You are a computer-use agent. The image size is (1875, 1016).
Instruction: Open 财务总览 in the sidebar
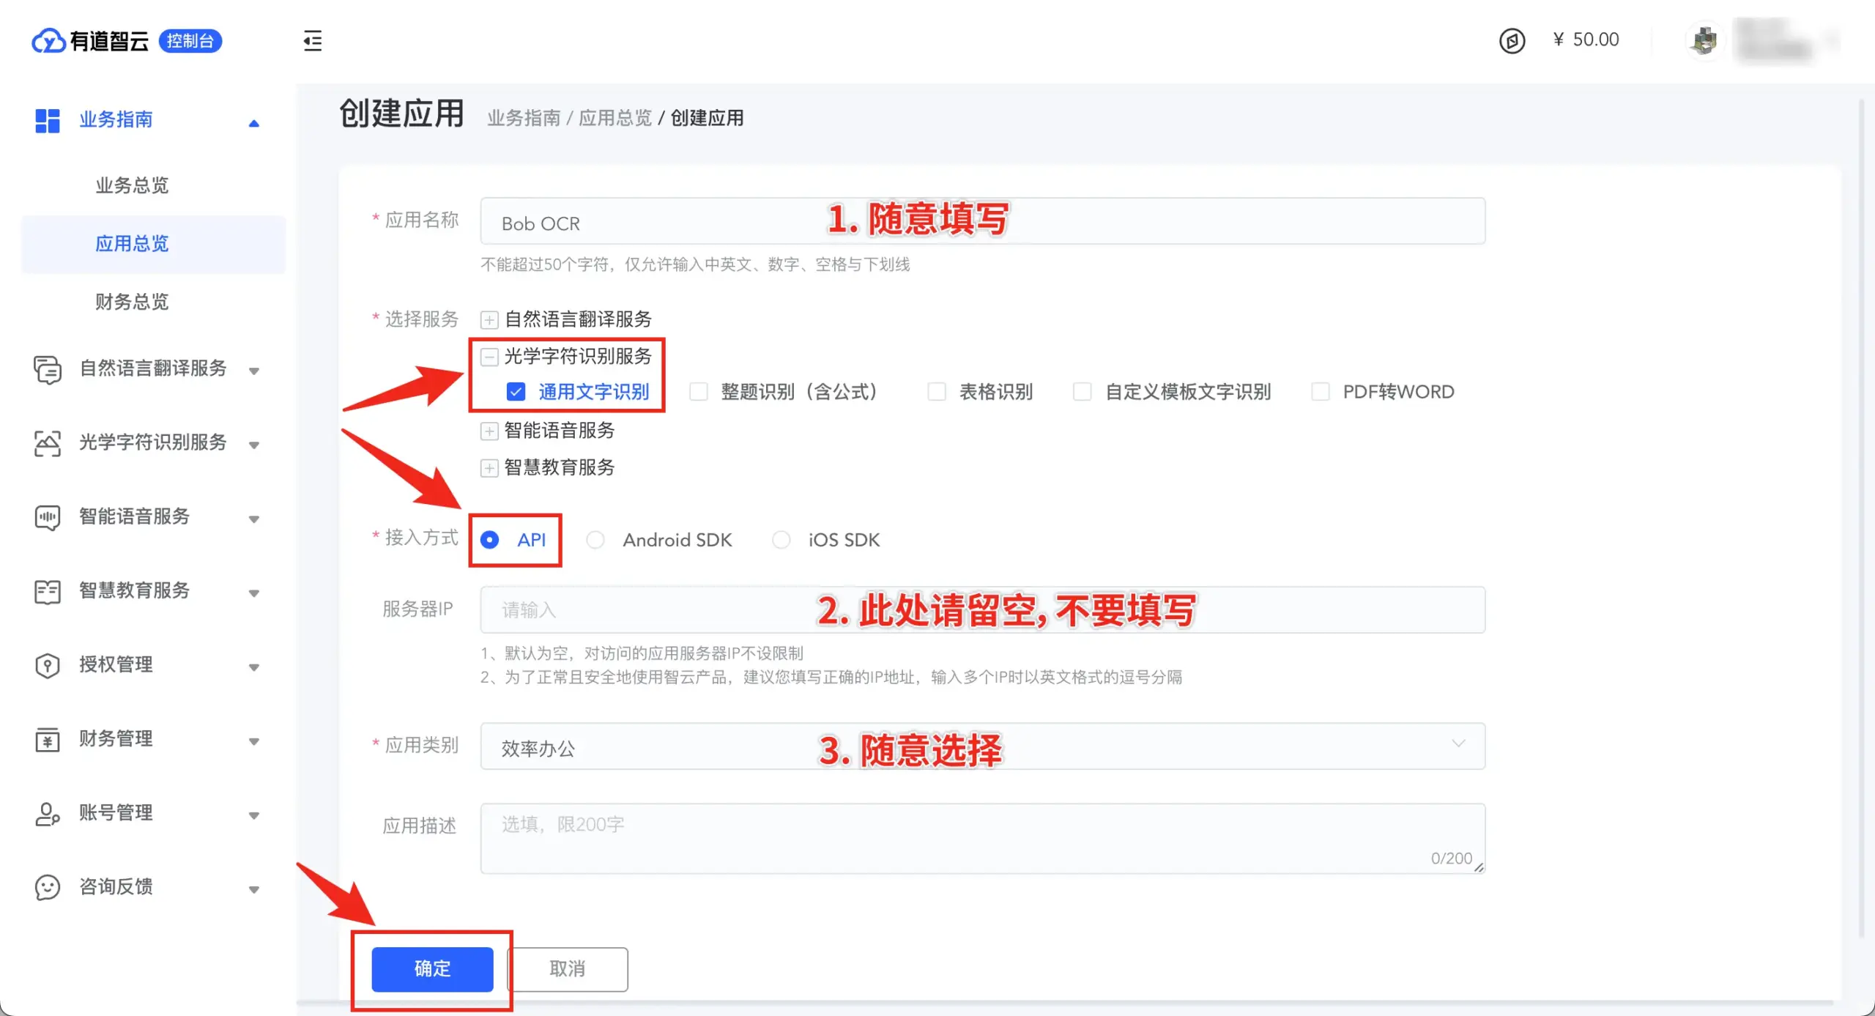coord(132,301)
